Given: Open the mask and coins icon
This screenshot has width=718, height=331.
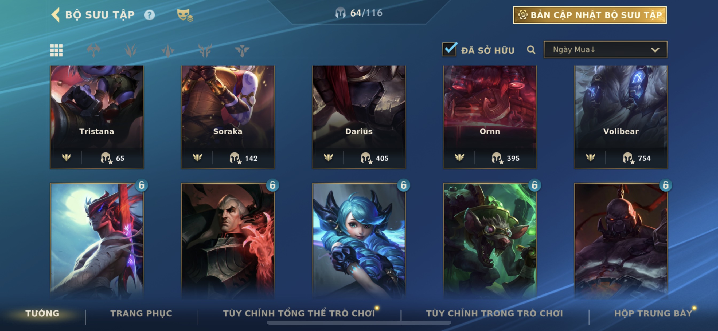Looking at the screenshot, I should click(185, 15).
